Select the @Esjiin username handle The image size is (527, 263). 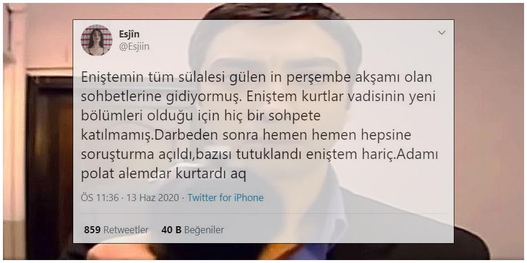point(134,46)
